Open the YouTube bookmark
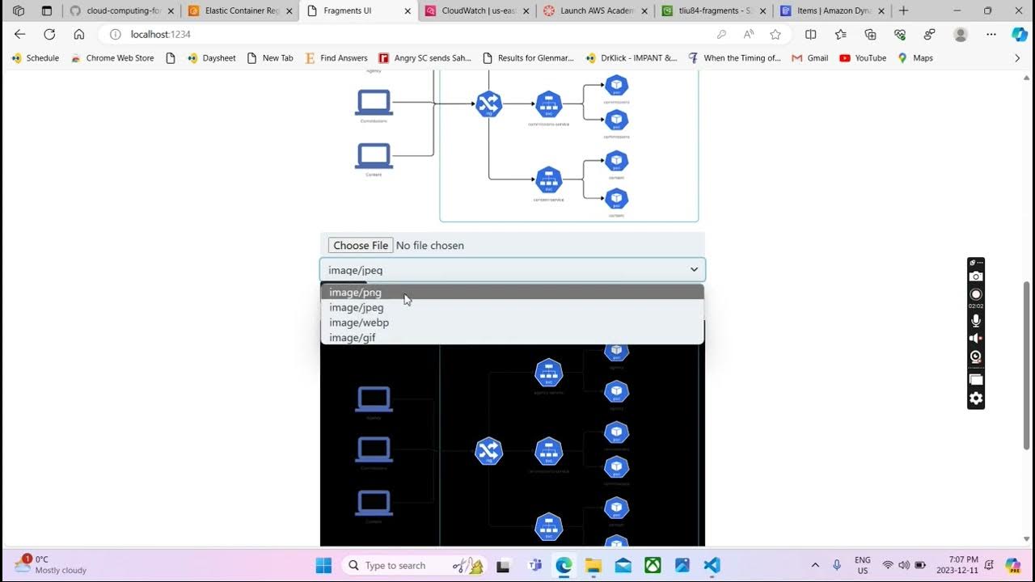The image size is (1035, 582). pyautogui.click(x=863, y=58)
